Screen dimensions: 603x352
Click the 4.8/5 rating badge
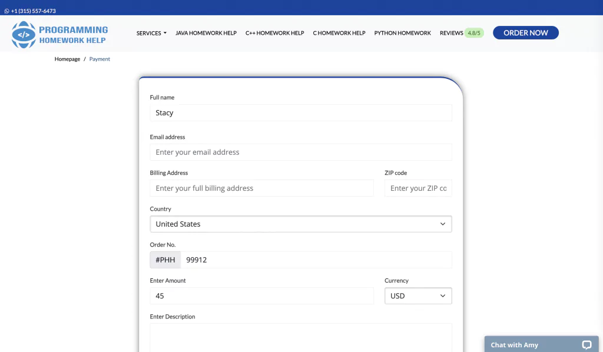[x=474, y=33]
